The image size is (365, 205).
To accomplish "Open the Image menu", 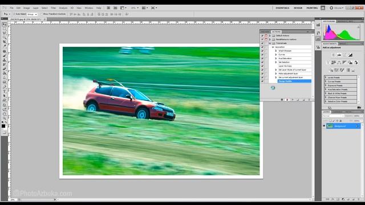I will [27, 8].
